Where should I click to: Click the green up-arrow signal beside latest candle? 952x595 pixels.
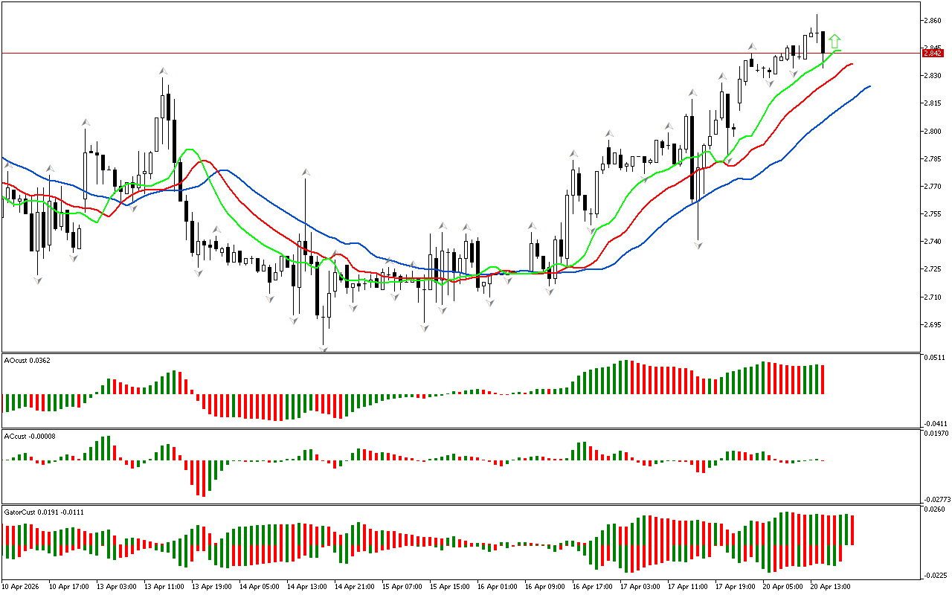835,41
